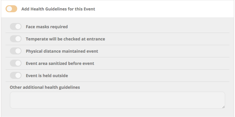Click the knob of the physical distance switch
This screenshot has width=235, height=117.
[18, 51]
